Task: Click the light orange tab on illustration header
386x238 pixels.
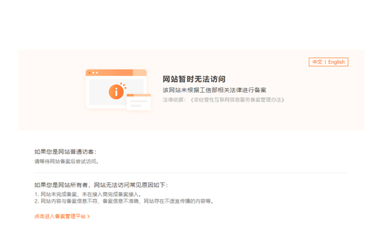Action: point(140,73)
